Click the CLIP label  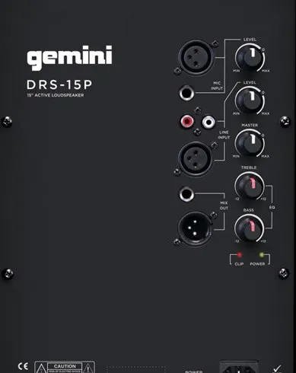tap(239, 264)
